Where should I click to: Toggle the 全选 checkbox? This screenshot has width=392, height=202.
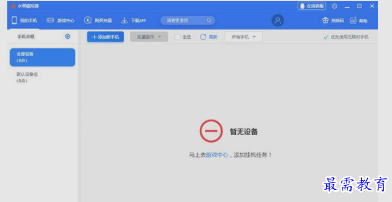pyautogui.click(x=177, y=37)
